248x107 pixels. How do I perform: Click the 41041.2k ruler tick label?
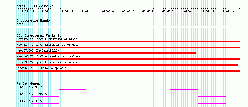[x=28, y=11]
